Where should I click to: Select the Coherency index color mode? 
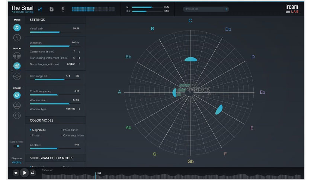point(72,135)
